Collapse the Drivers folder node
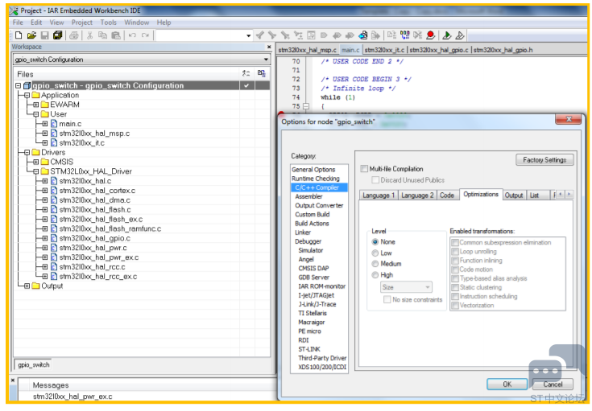The image size is (592, 411). point(27,152)
